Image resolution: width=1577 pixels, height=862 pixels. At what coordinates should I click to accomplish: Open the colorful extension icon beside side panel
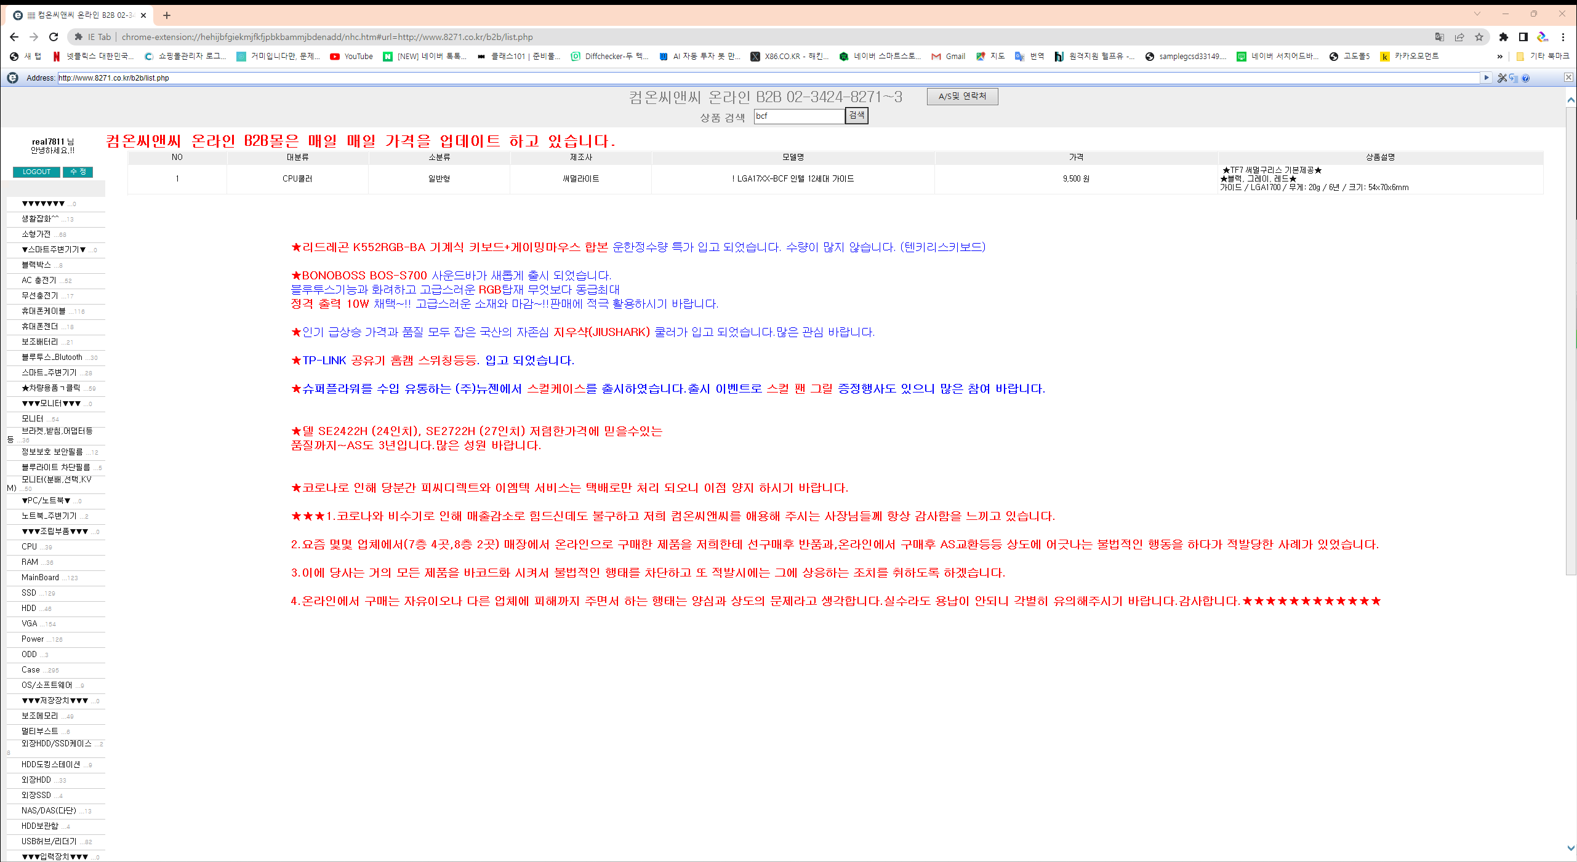point(1543,37)
